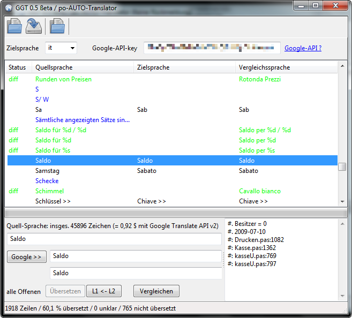Click the source text field containing Saldo
Image resolution: width=352 pixels, height=318 pixels.
(115, 239)
